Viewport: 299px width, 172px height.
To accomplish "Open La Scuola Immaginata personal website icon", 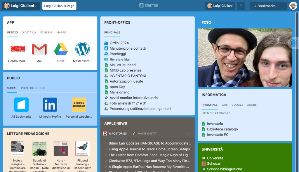I will (79, 105).
